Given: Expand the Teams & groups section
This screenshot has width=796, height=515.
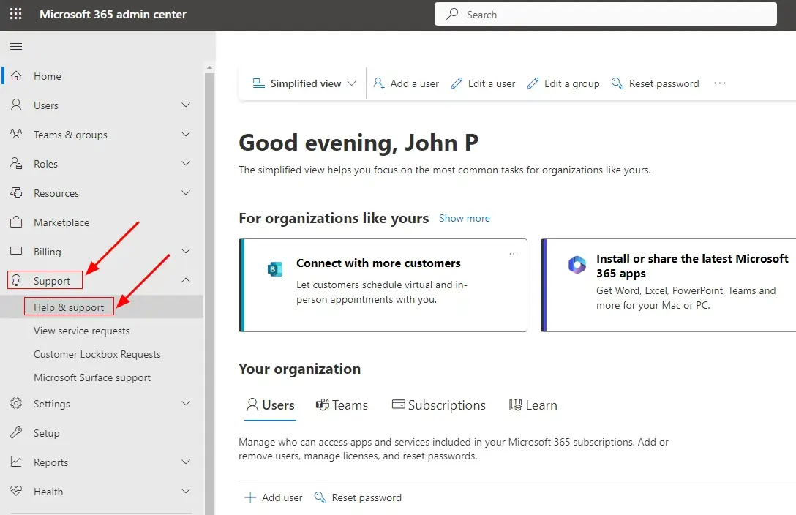Looking at the screenshot, I should 186,135.
